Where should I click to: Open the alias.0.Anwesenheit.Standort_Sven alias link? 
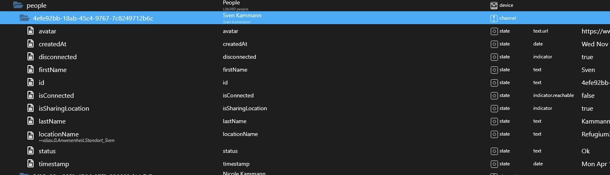[76, 140]
